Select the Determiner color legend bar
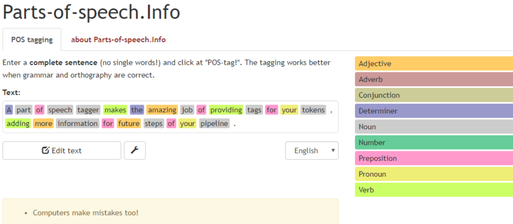The width and height of the screenshot is (513, 224). tap(434, 111)
